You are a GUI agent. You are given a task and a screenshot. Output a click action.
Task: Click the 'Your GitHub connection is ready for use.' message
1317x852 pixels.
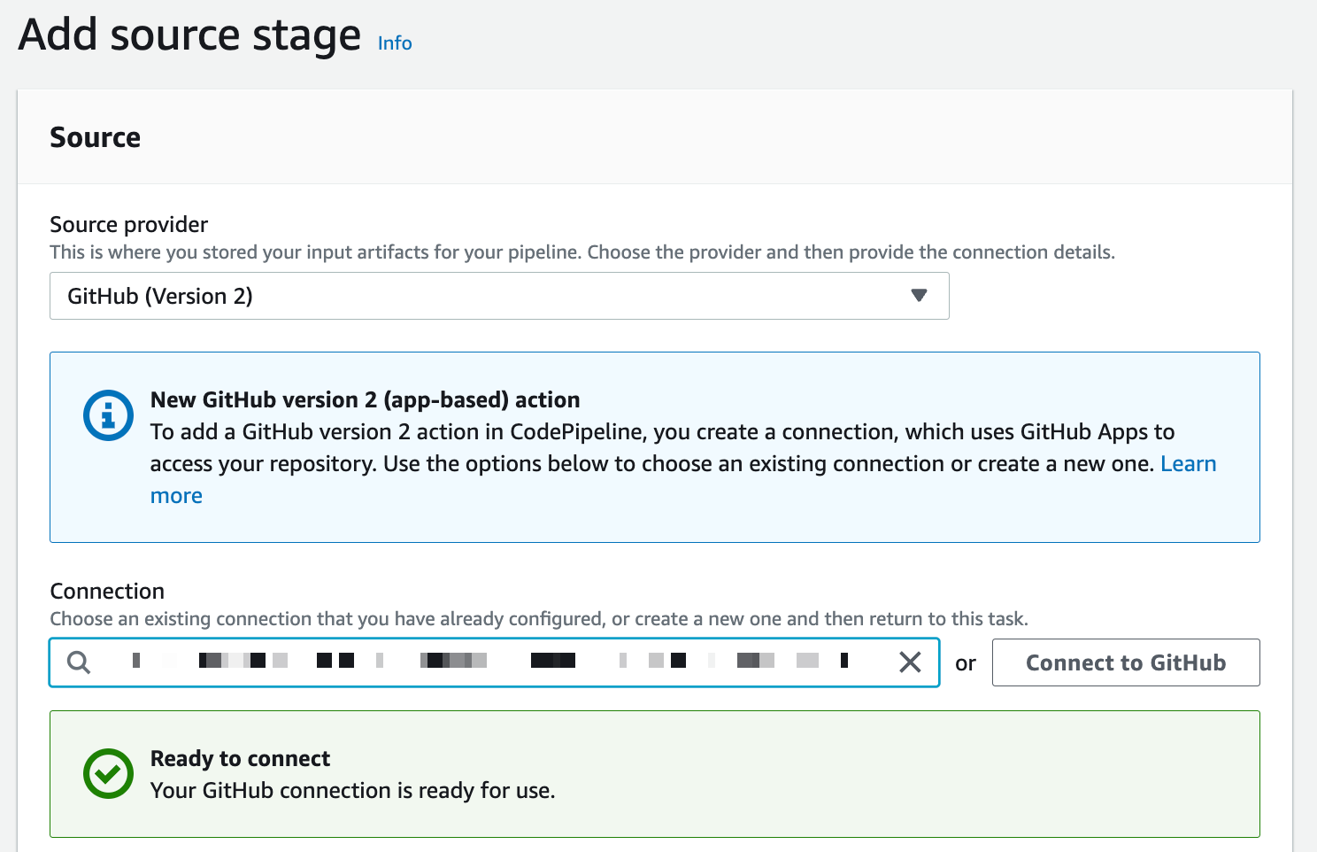pyautogui.click(x=352, y=791)
